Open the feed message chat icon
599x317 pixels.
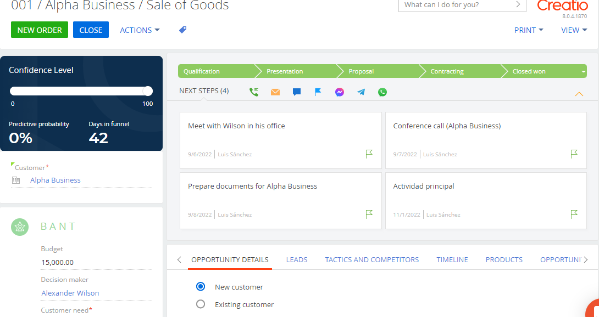click(296, 92)
